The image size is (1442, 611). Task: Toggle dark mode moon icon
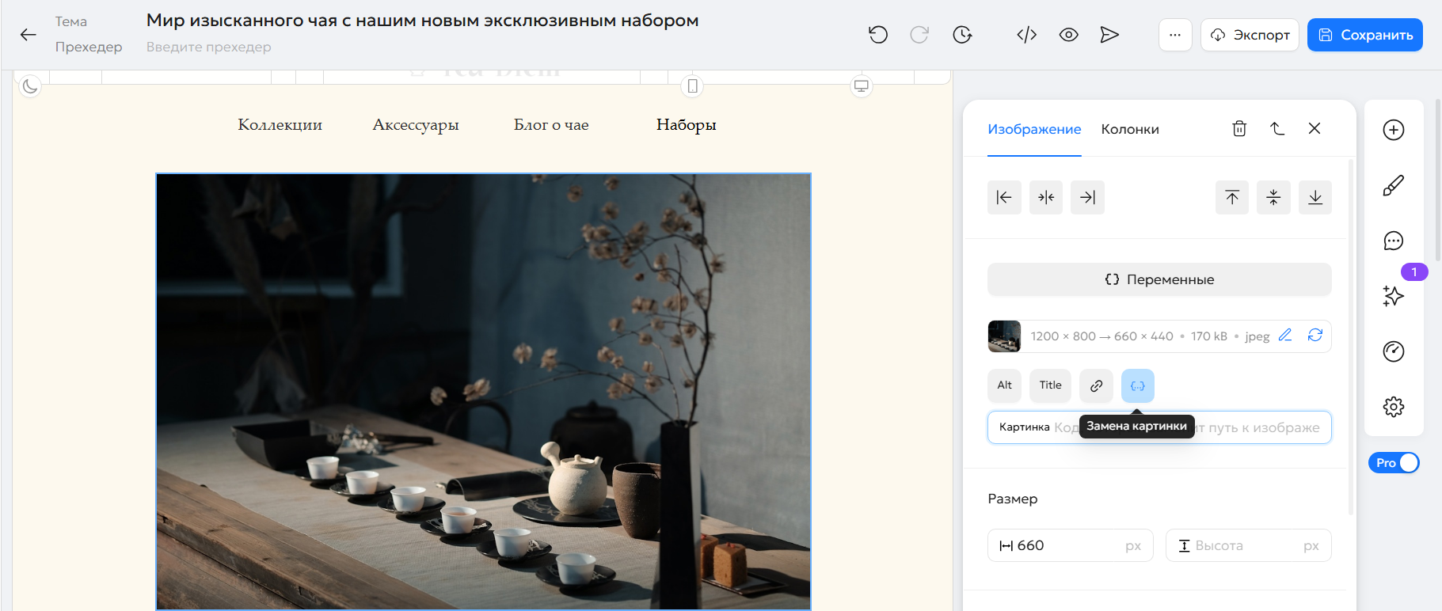click(30, 85)
